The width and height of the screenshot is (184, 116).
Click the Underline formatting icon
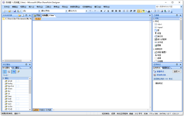coord(108,11)
